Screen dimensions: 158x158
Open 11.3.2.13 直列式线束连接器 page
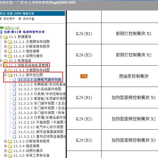[42, 136]
